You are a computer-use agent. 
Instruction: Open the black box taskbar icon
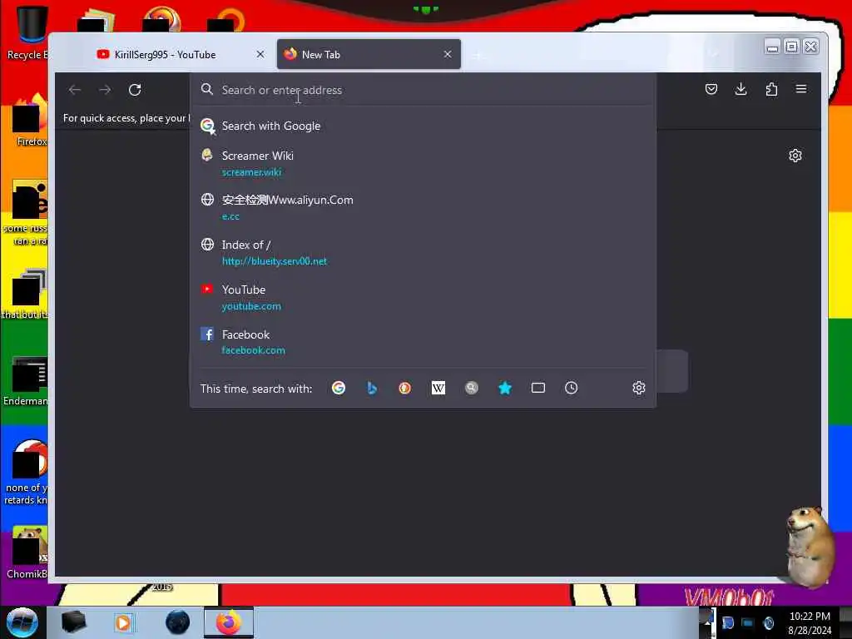pos(73,622)
